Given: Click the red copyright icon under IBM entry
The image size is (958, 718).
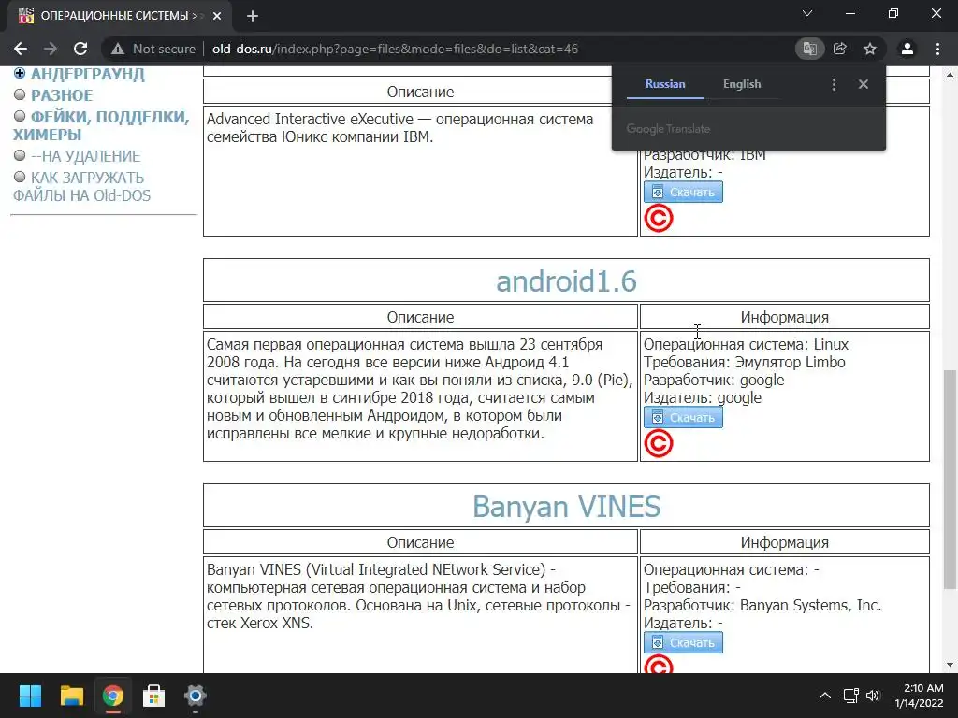Looking at the screenshot, I should coord(659,219).
